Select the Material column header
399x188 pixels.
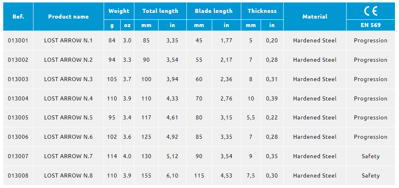pyautogui.click(x=315, y=17)
